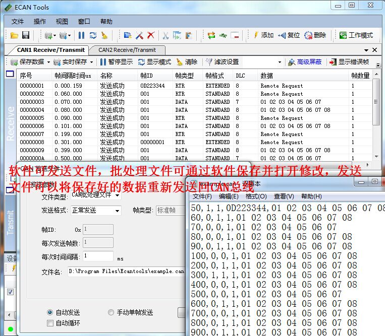The width and height of the screenshot is (385, 336).
Task: Click the 每次时间间隔 input field
Action: point(98,256)
